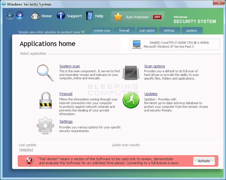Click the green running man Updates icon
The image size is (226, 180).
coord(131,100)
